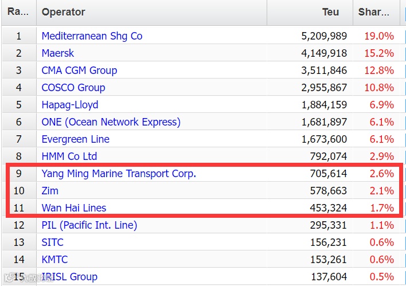Open the SITC operator link
The image size is (406, 286).
pos(53,242)
